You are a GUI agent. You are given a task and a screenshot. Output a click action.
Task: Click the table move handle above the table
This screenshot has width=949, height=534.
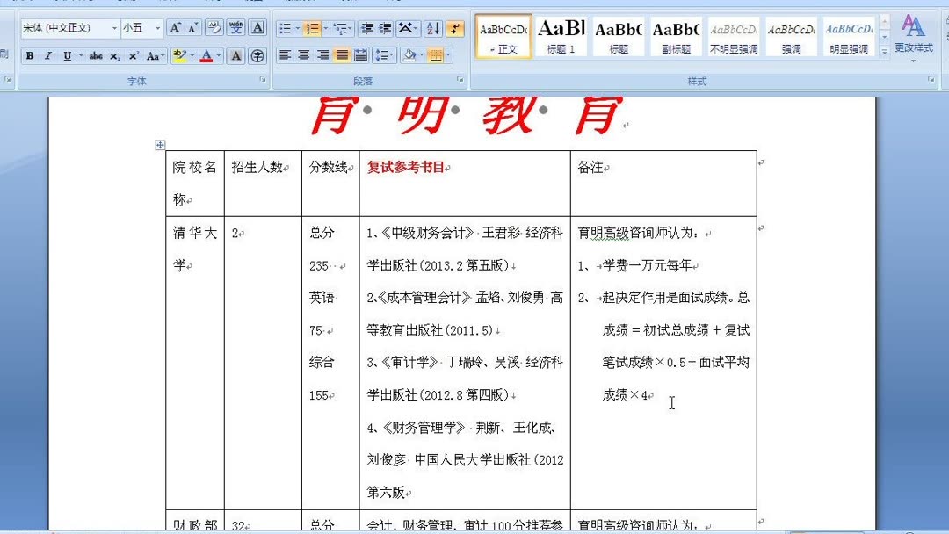point(160,145)
